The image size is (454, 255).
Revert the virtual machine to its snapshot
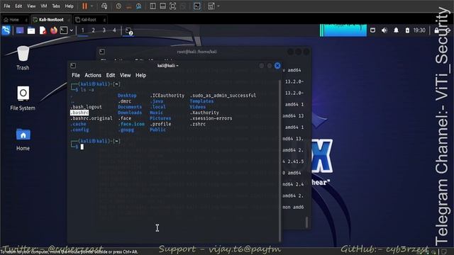(x=129, y=6)
